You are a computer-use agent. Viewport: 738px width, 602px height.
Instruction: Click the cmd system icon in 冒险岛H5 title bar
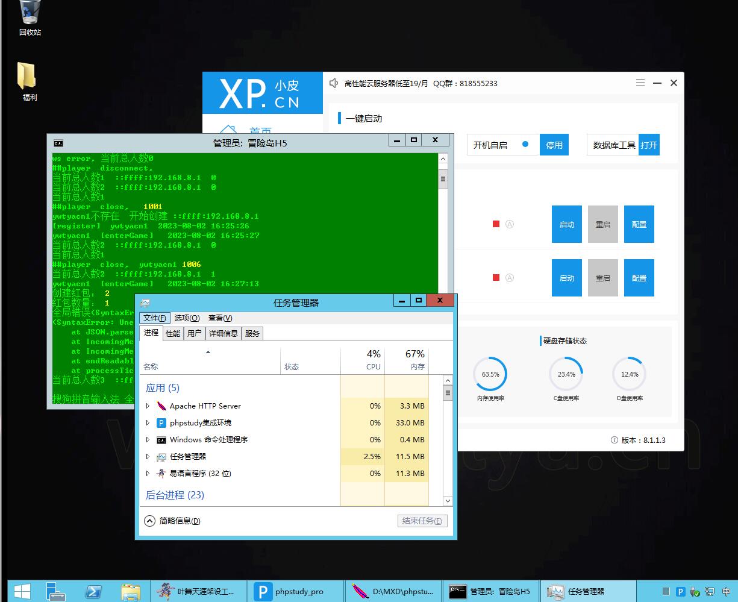coord(58,143)
